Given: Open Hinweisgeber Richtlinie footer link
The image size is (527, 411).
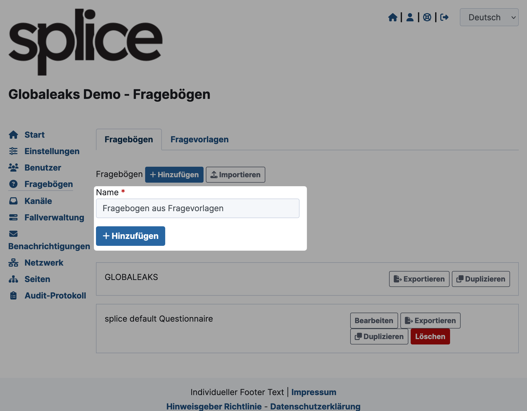Looking at the screenshot, I should click(x=214, y=406).
